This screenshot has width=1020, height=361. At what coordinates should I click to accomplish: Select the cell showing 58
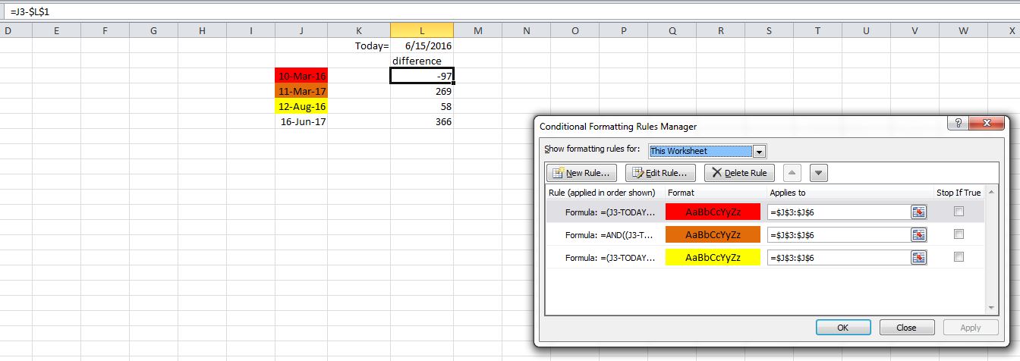coord(422,106)
